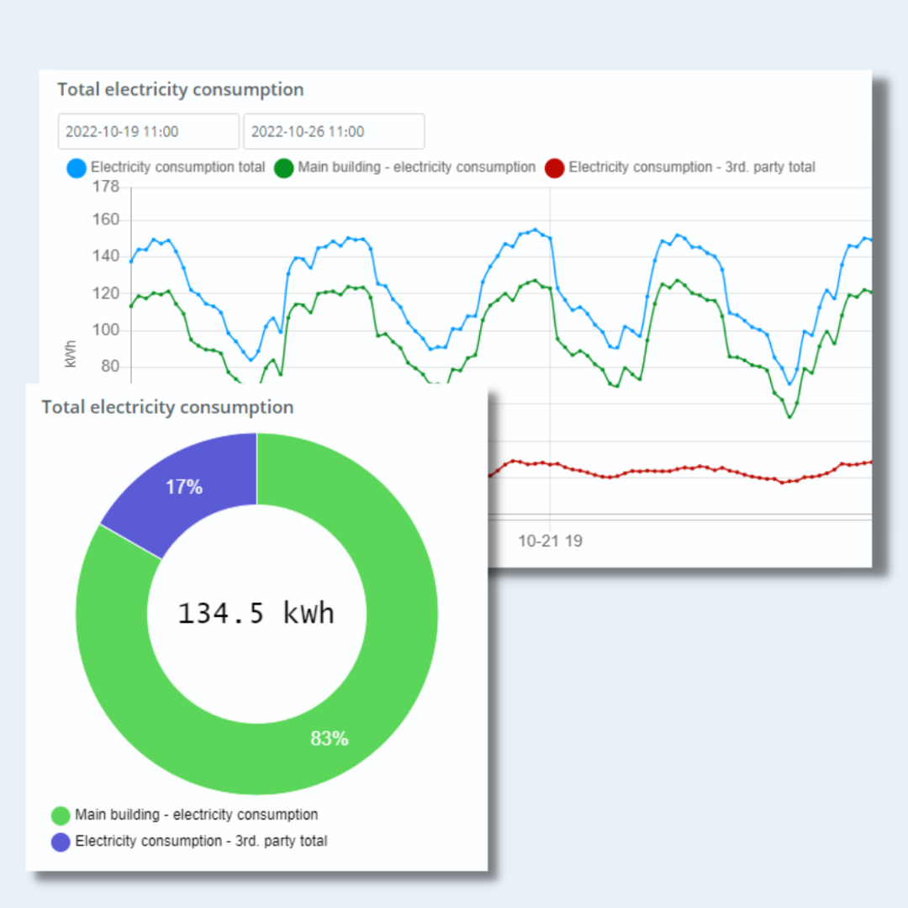Click the 10-21 19 x-axis time label
This screenshot has width=908, height=908.
tap(550, 541)
